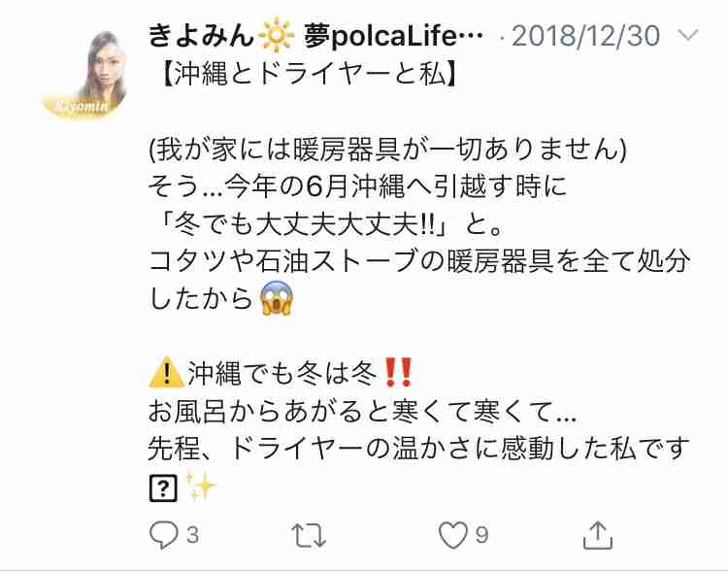Click the screaming face emoji
Viewport: 728px width, 572px height.
(277, 298)
